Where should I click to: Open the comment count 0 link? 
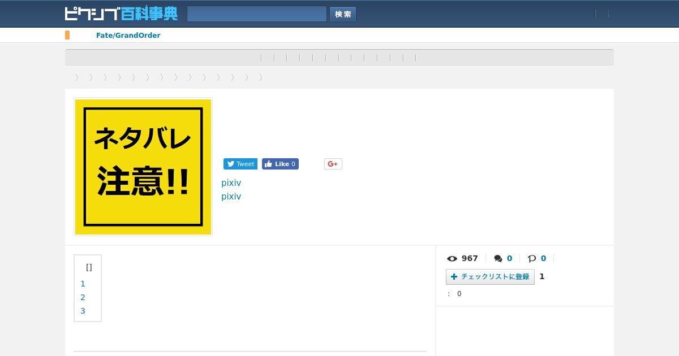point(509,258)
